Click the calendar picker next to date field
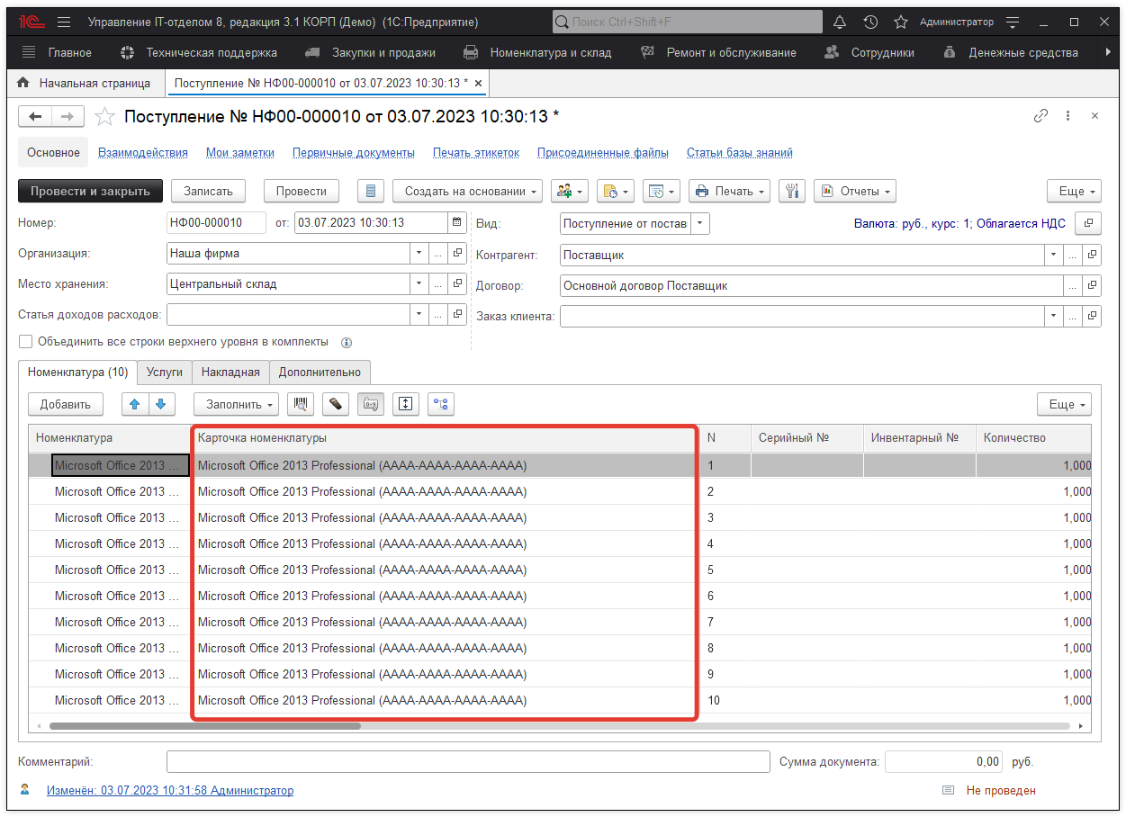 457,223
